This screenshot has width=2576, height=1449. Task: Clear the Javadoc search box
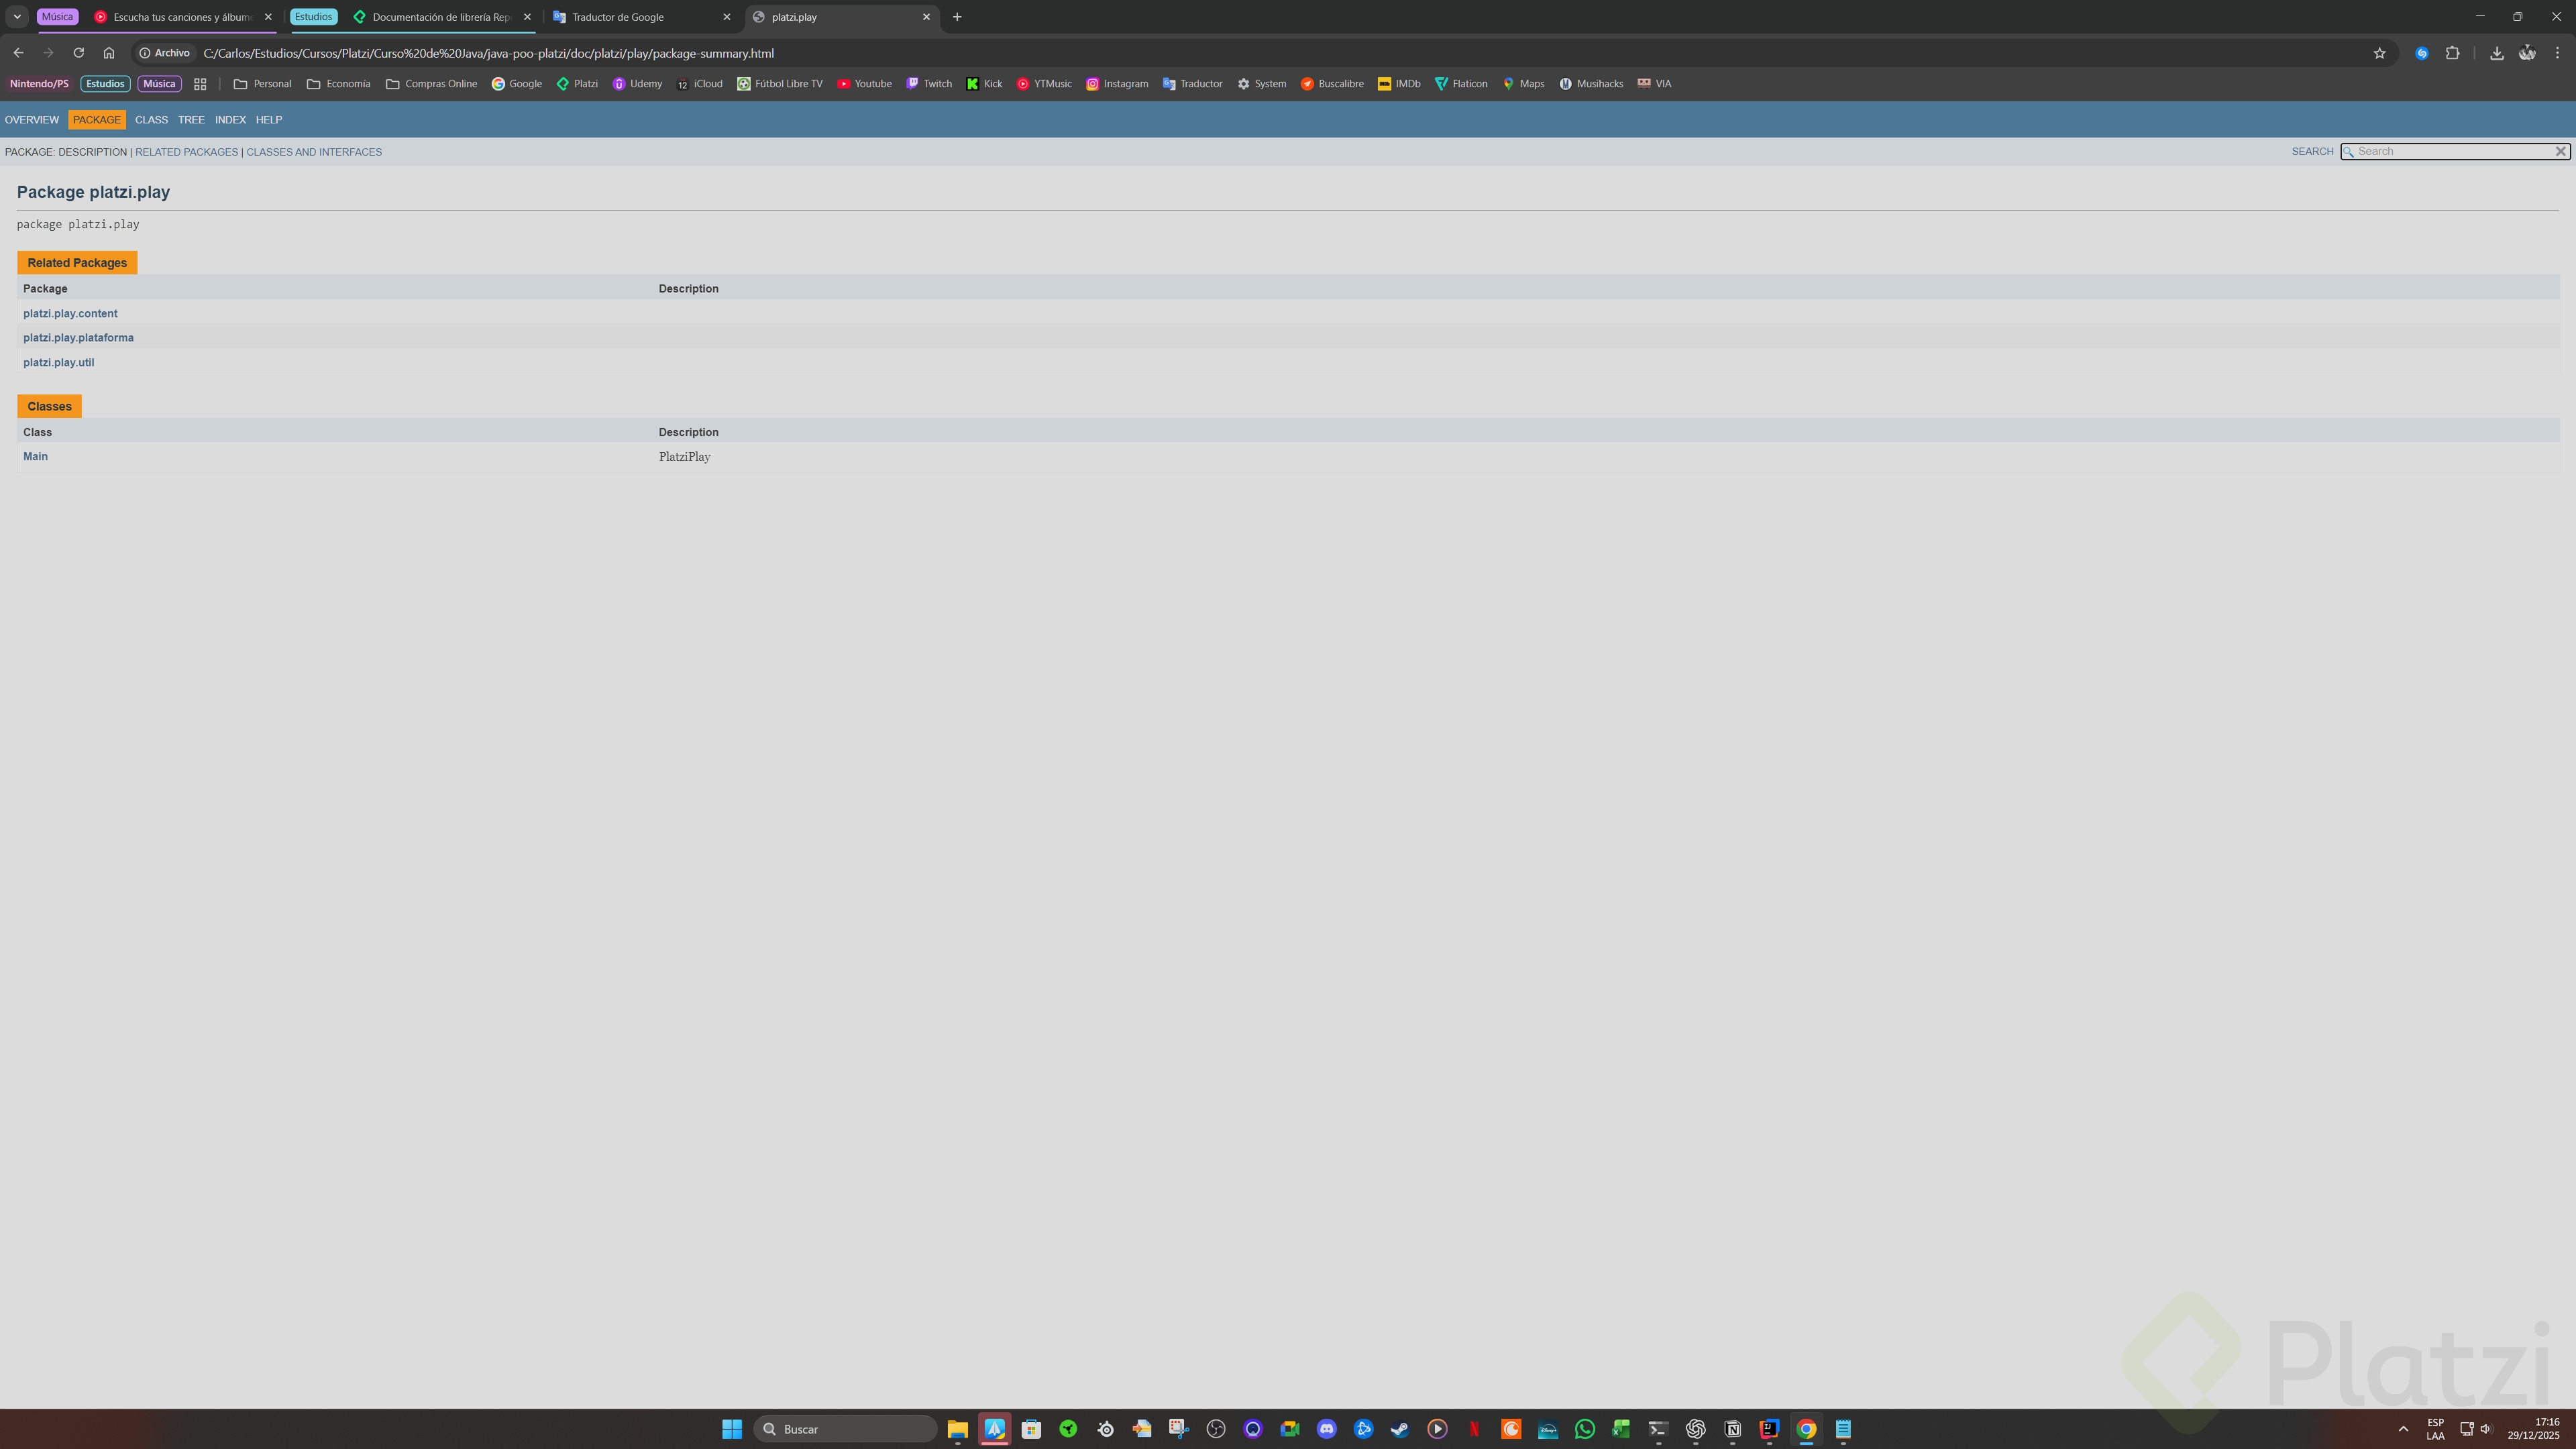point(2560,151)
